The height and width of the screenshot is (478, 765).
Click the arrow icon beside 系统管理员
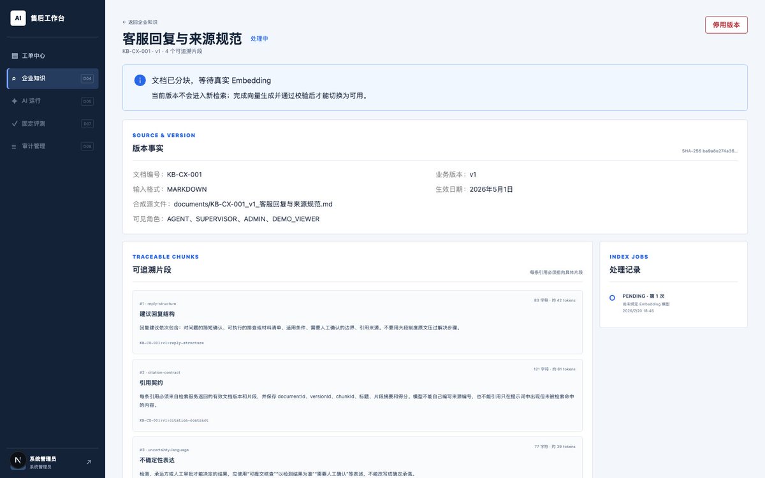[89, 462]
